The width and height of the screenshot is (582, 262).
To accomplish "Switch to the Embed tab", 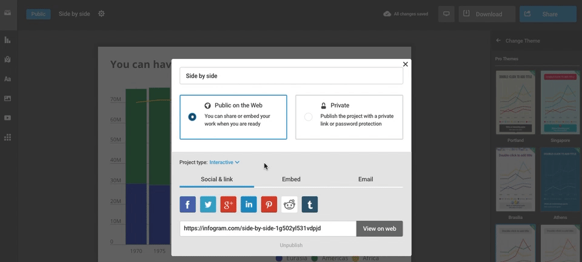I will click(x=291, y=180).
